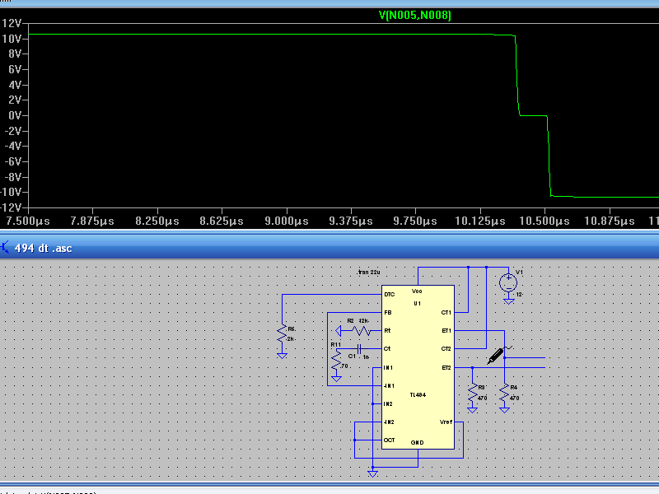Click the CT2 pin on U1

(x=446, y=348)
